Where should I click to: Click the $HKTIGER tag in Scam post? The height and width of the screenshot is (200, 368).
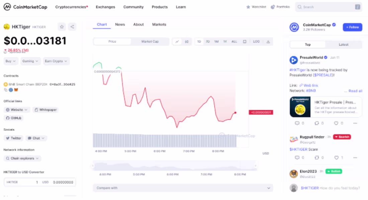point(298,149)
